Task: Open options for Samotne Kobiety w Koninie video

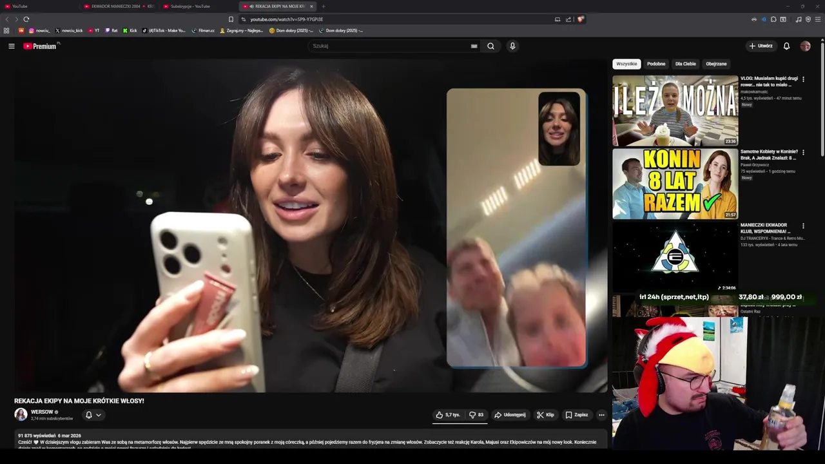Action: [x=803, y=153]
